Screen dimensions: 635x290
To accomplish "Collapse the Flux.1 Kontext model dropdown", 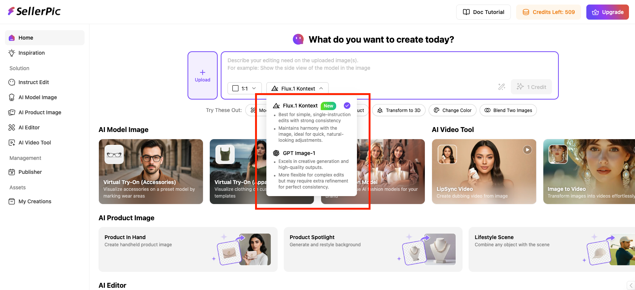I will point(297,88).
